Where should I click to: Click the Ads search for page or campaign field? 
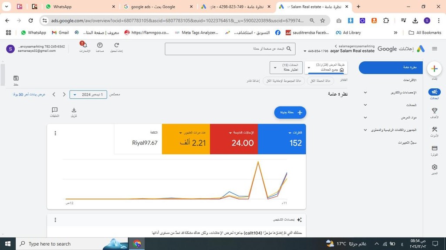tap(230, 49)
